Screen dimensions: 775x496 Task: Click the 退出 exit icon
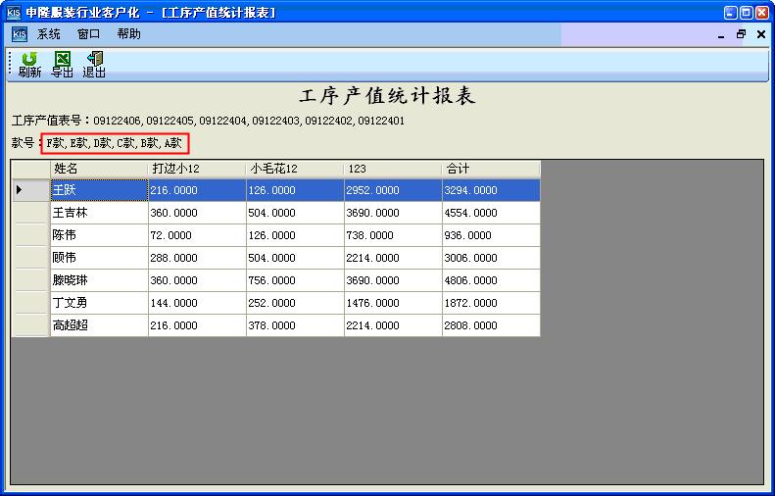pyautogui.click(x=94, y=65)
